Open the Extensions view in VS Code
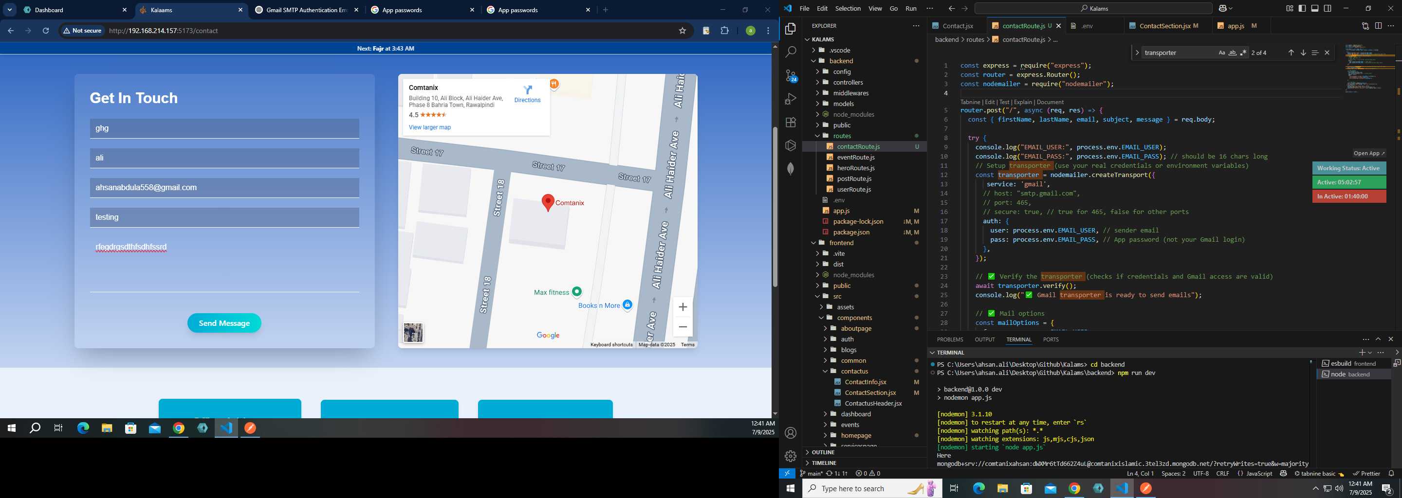Image resolution: width=1402 pixels, height=498 pixels. click(x=790, y=123)
